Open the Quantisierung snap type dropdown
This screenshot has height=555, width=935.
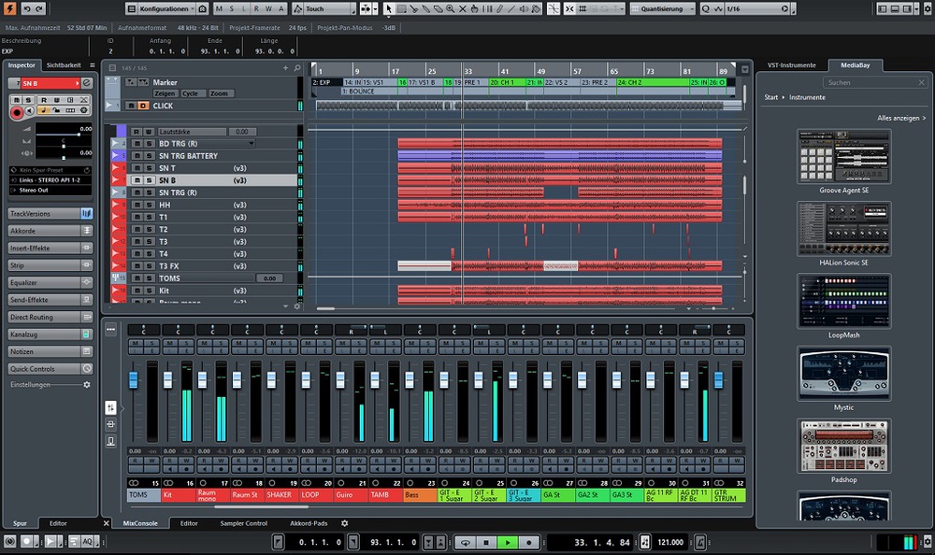pyautogui.click(x=664, y=8)
